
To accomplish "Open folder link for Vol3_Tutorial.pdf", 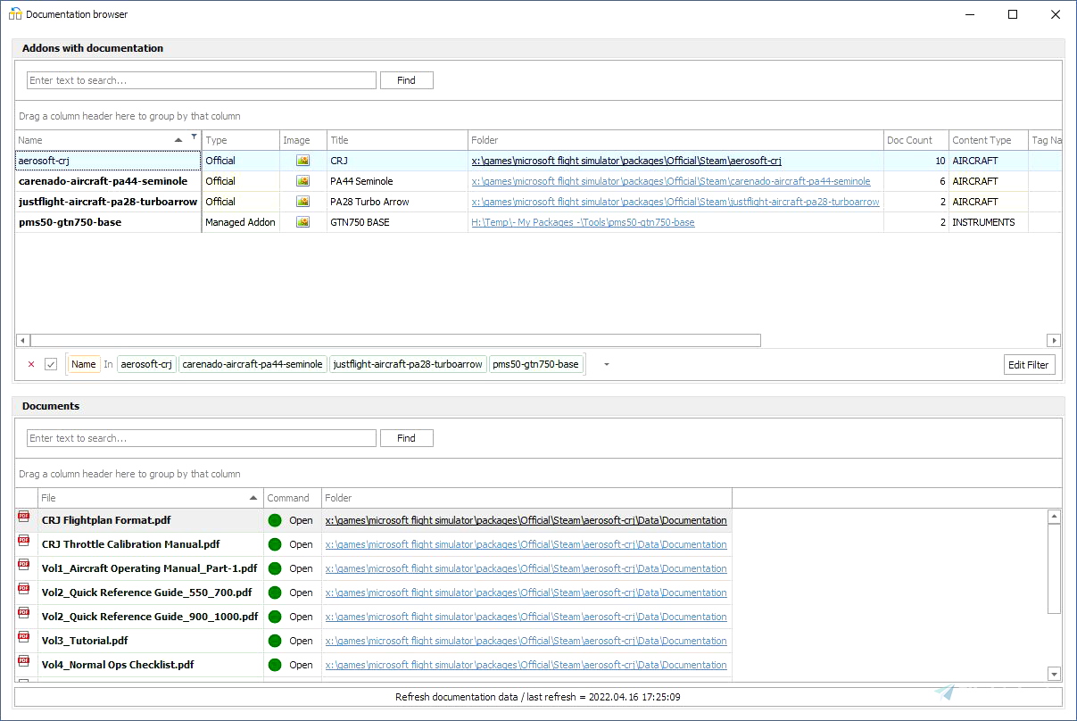I will point(526,641).
